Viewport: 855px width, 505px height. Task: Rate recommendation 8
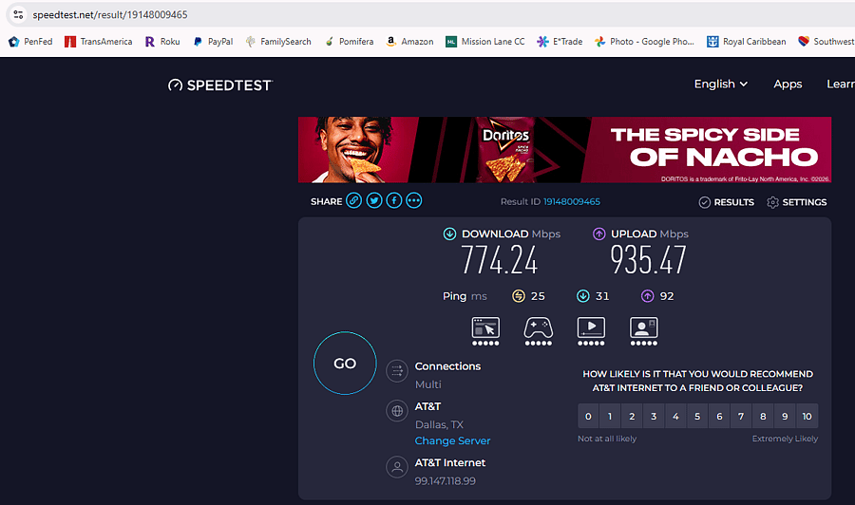pyautogui.click(x=763, y=416)
